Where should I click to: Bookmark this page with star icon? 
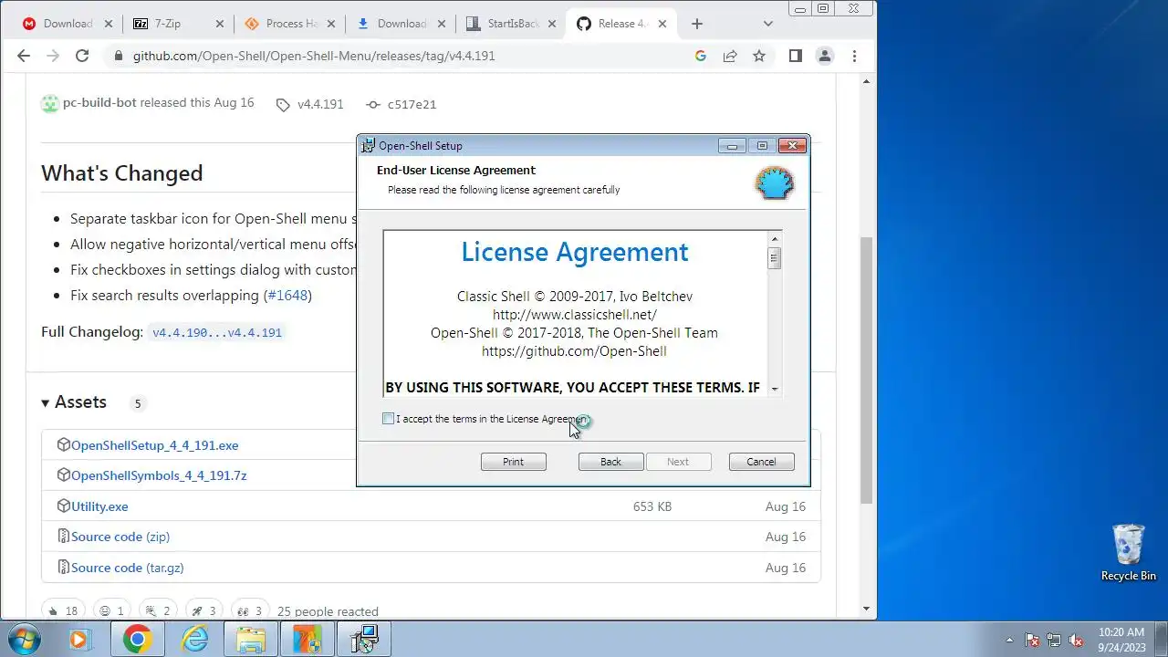coord(759,56)
